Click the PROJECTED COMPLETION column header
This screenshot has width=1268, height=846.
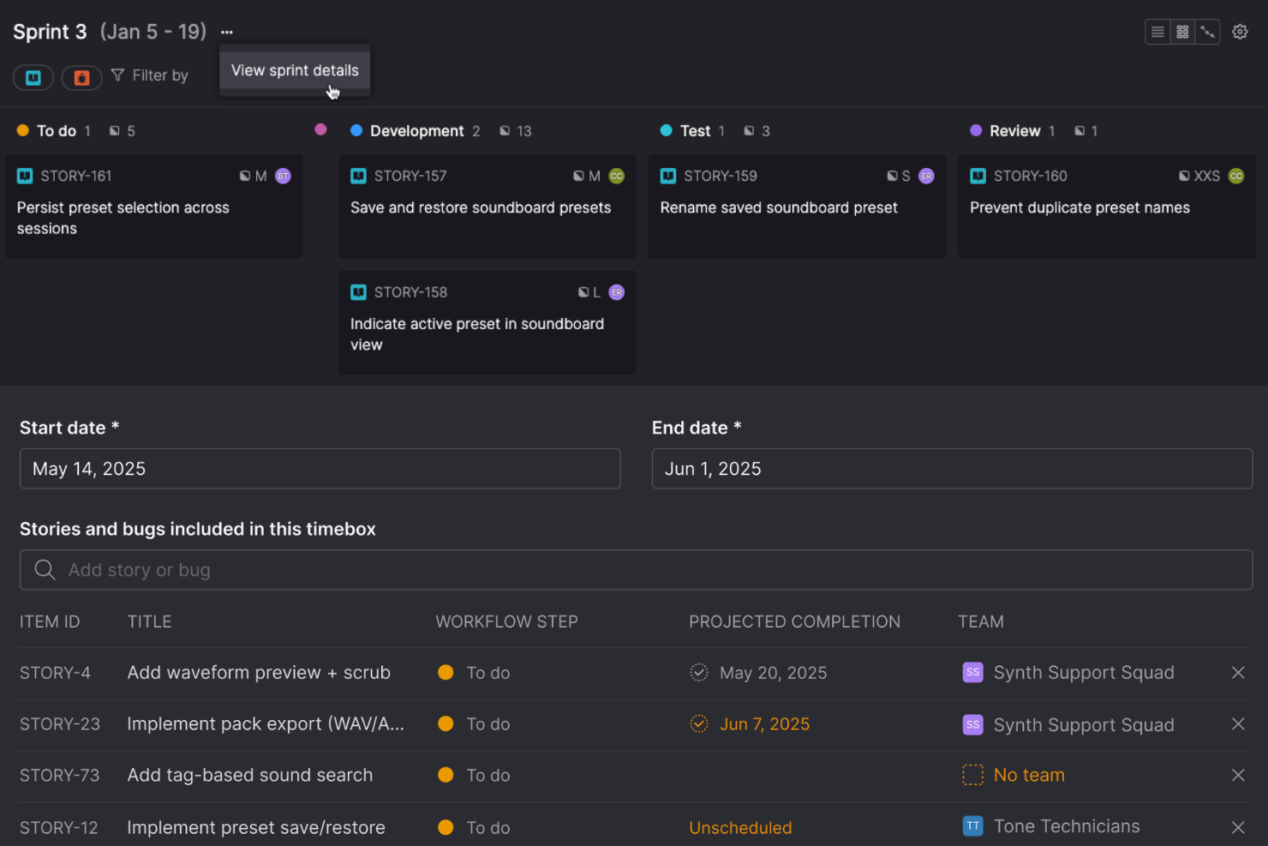795,621
